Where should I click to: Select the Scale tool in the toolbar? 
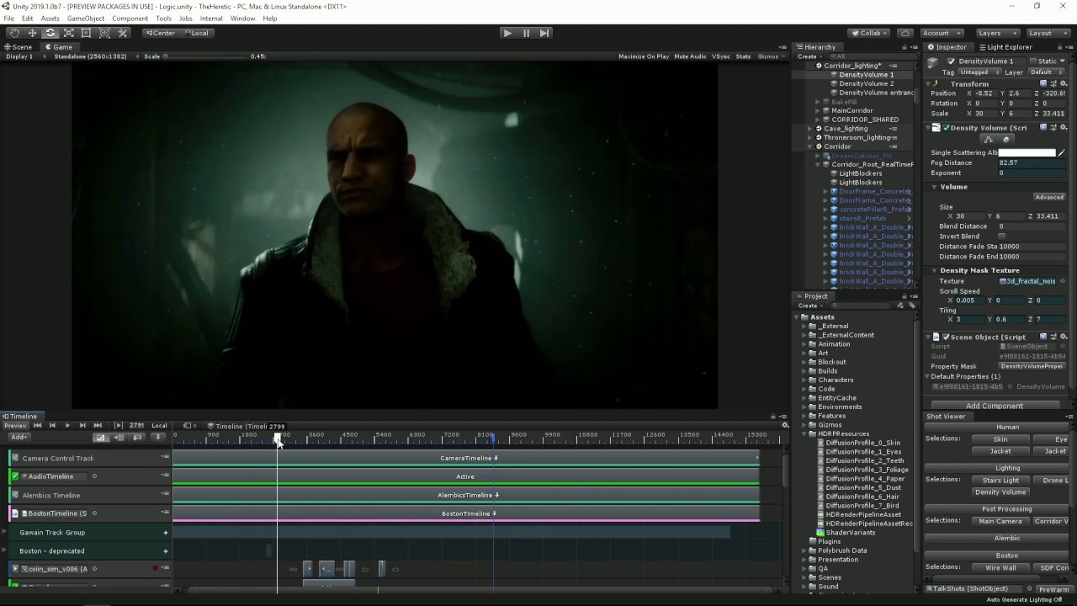68,33
